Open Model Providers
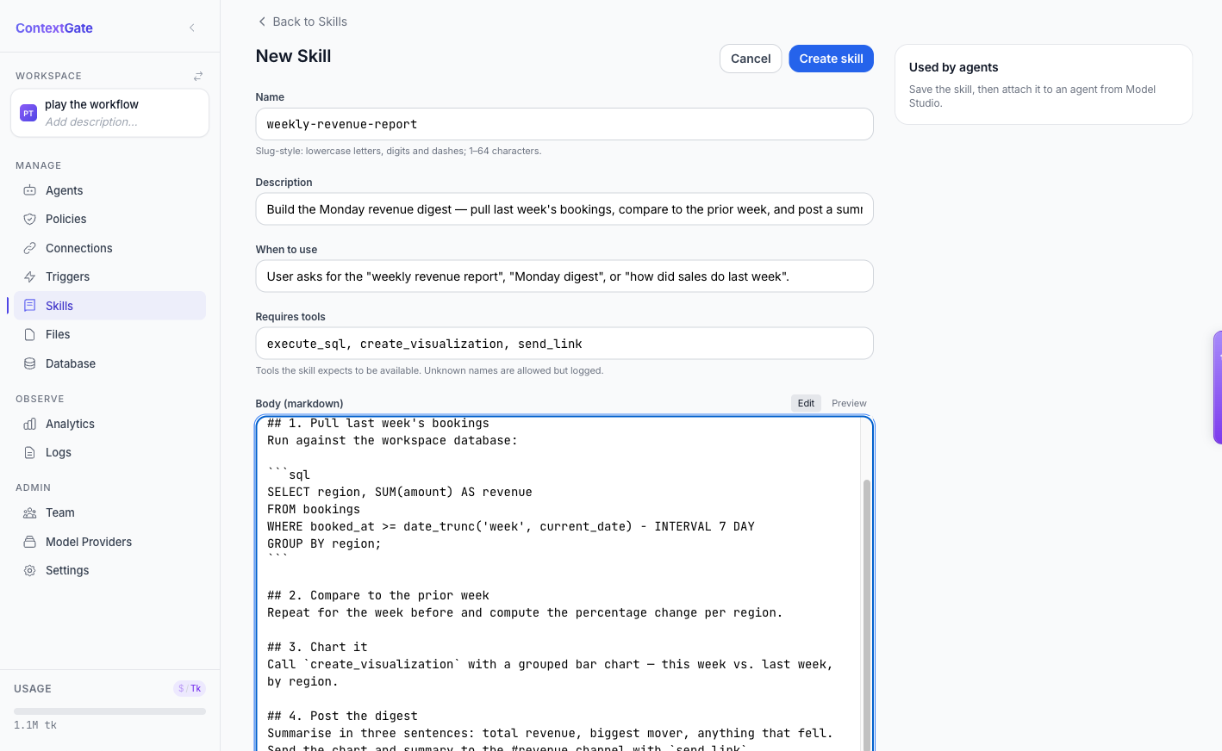 tap(109, 542)
